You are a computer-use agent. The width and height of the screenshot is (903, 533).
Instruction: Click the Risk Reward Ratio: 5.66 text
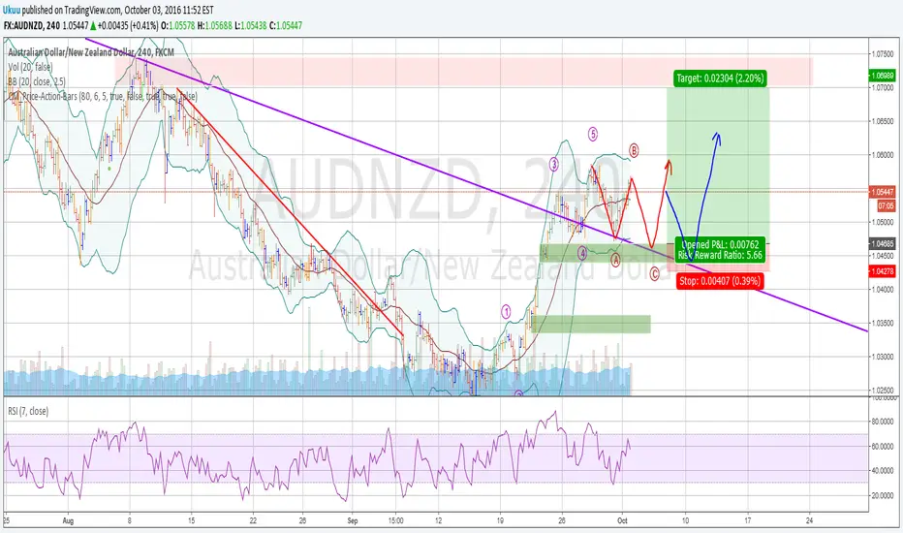click(x=720, y=255)
